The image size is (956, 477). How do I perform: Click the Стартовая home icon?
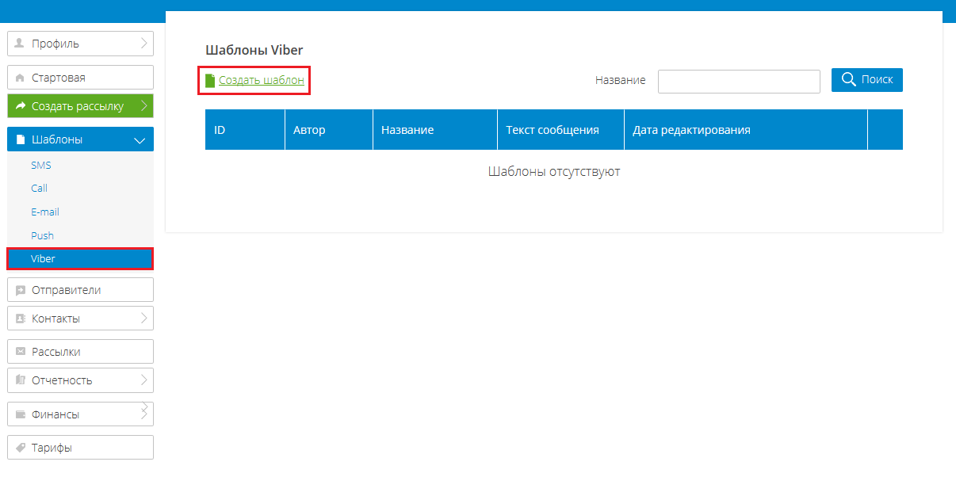tap(20, 78)
